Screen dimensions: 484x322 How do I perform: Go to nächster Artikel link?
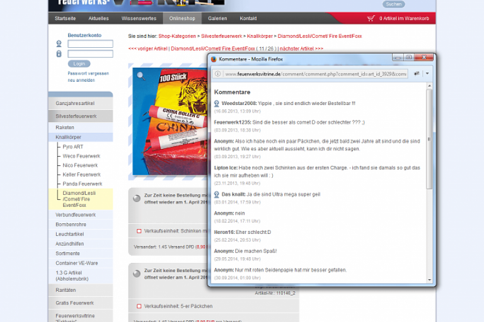coord(301,48)
